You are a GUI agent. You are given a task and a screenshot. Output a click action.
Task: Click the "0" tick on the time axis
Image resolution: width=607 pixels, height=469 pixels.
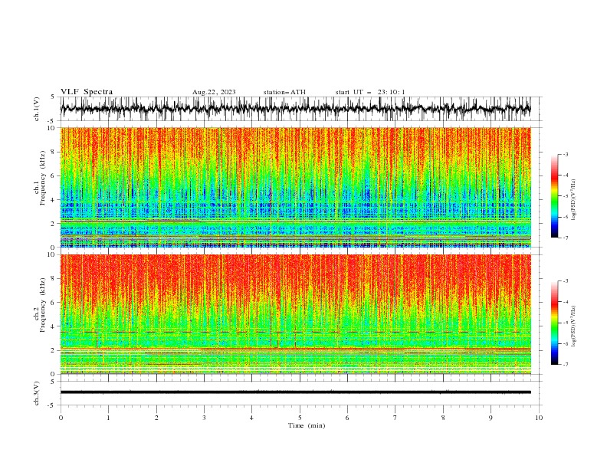[61, 418]
